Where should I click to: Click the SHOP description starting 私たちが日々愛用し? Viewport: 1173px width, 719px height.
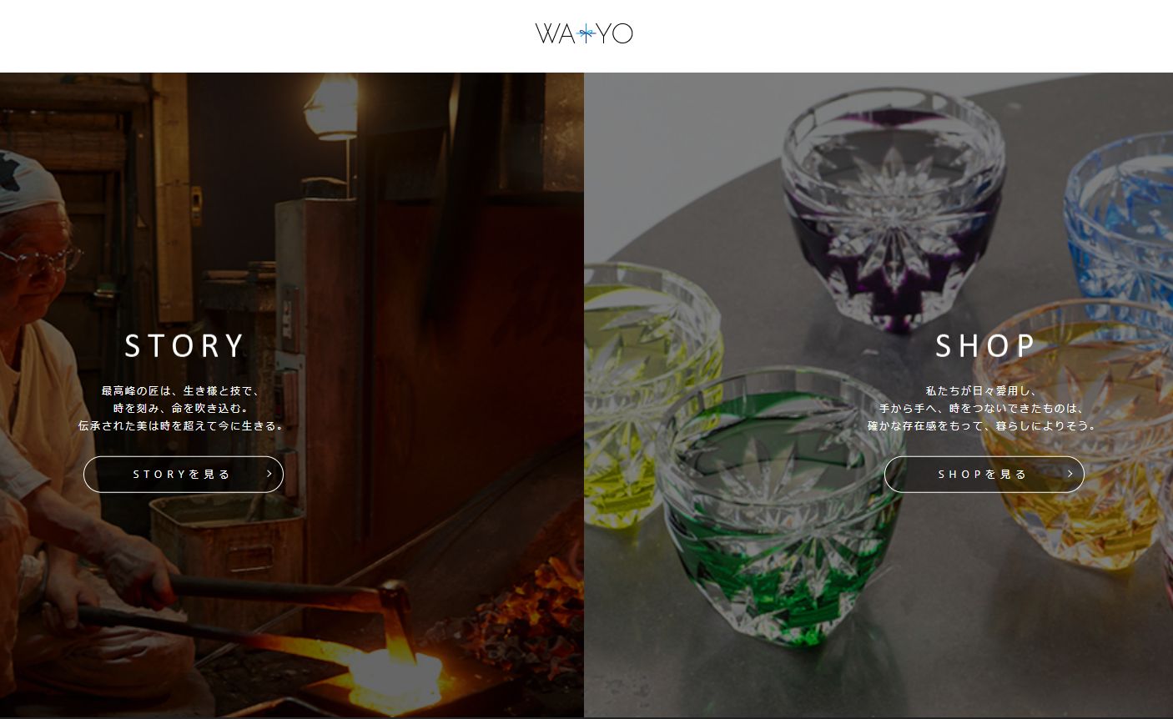(983, 408)
